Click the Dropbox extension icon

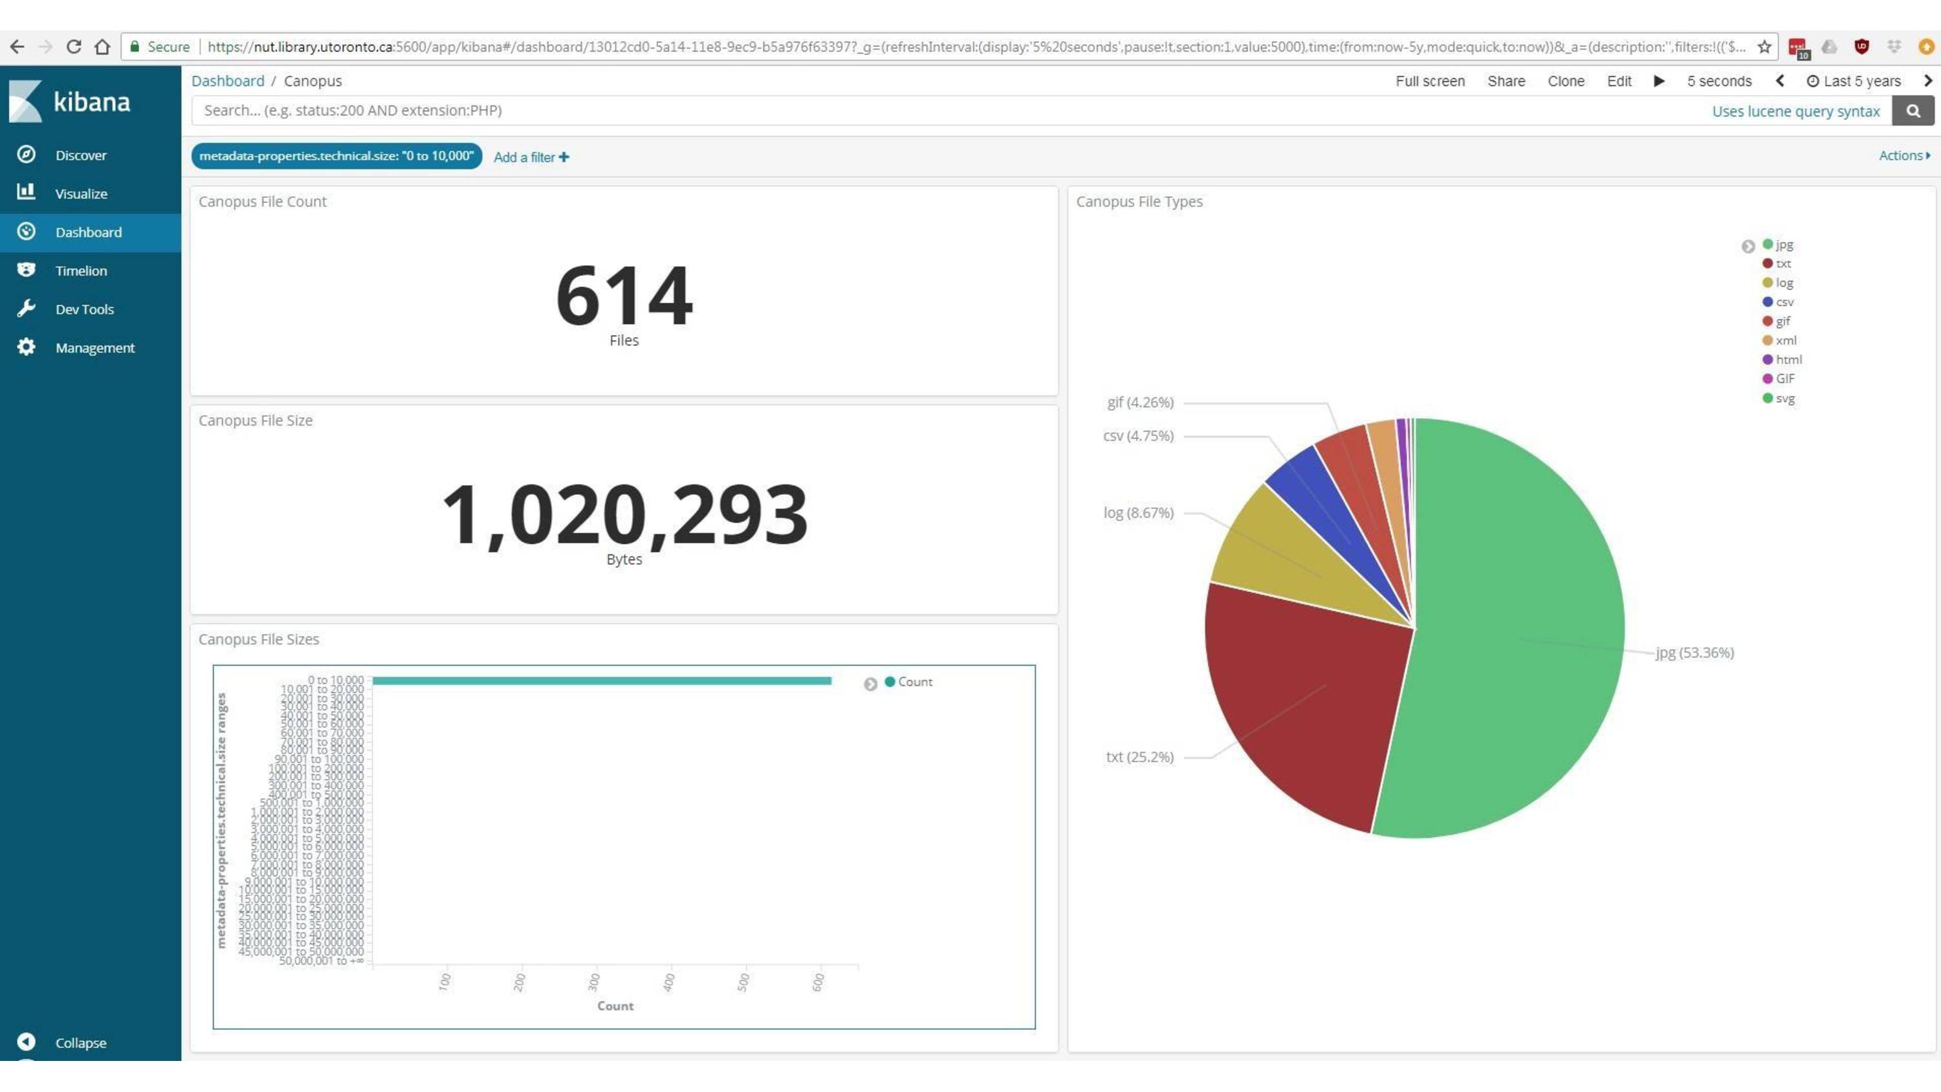coord(1894,47)
